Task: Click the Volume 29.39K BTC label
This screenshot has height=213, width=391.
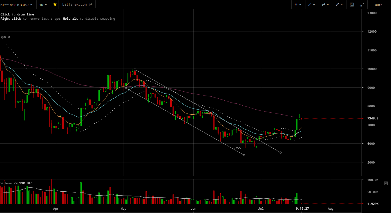Action: pyautogui.click(x=17, y=183)
